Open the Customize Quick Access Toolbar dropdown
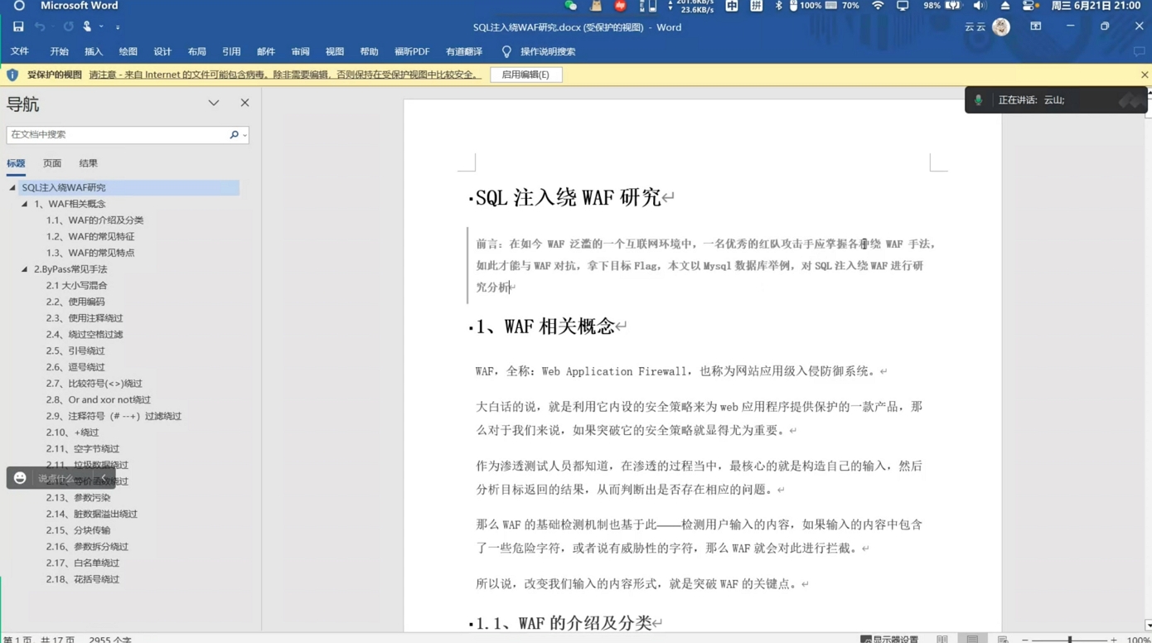This screenshot has width=1152, height=643. pos(118,27)
